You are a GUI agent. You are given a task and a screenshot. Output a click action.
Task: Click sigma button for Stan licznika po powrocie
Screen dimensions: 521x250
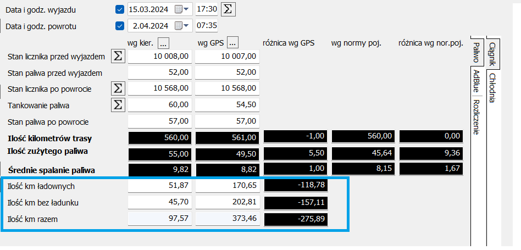pos(118,88)
